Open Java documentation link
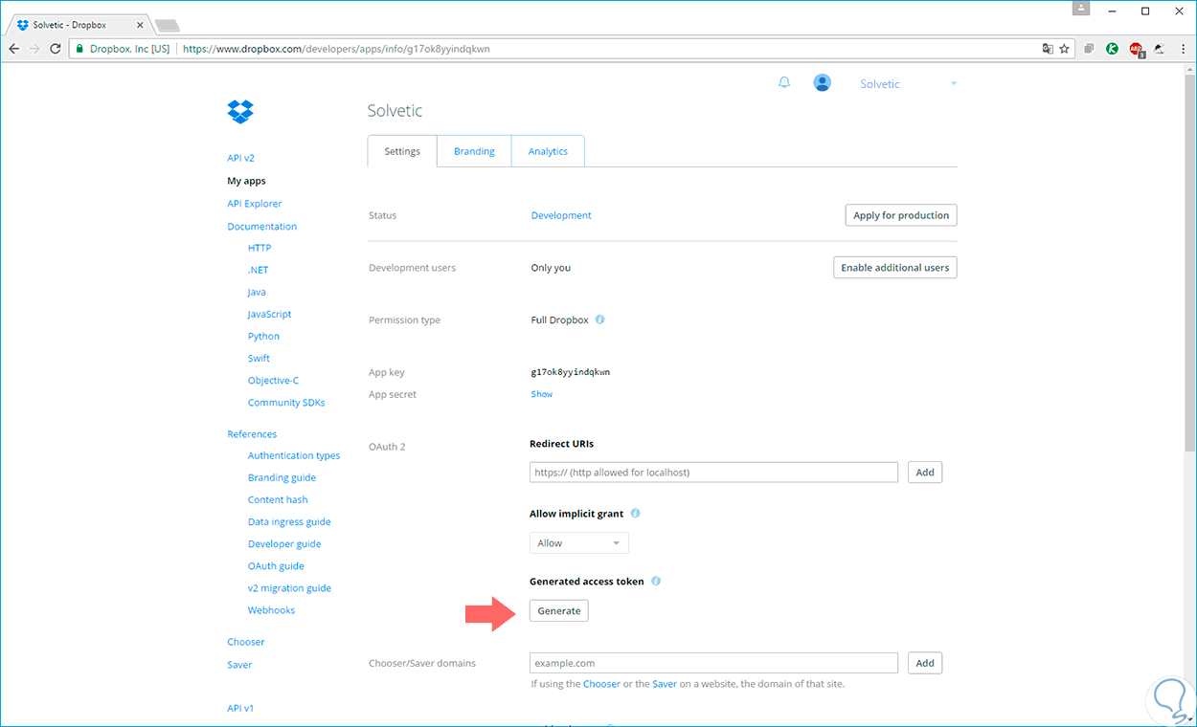The width and height of the screenshot is (1197, 727). pyautogui.click(x=257, y=292)
